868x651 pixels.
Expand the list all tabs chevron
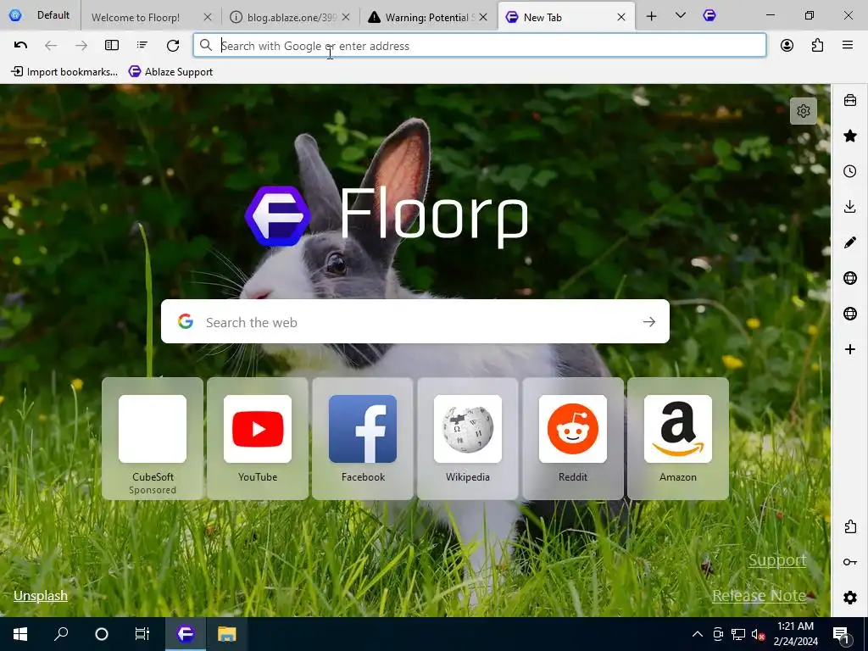(681, 15)
